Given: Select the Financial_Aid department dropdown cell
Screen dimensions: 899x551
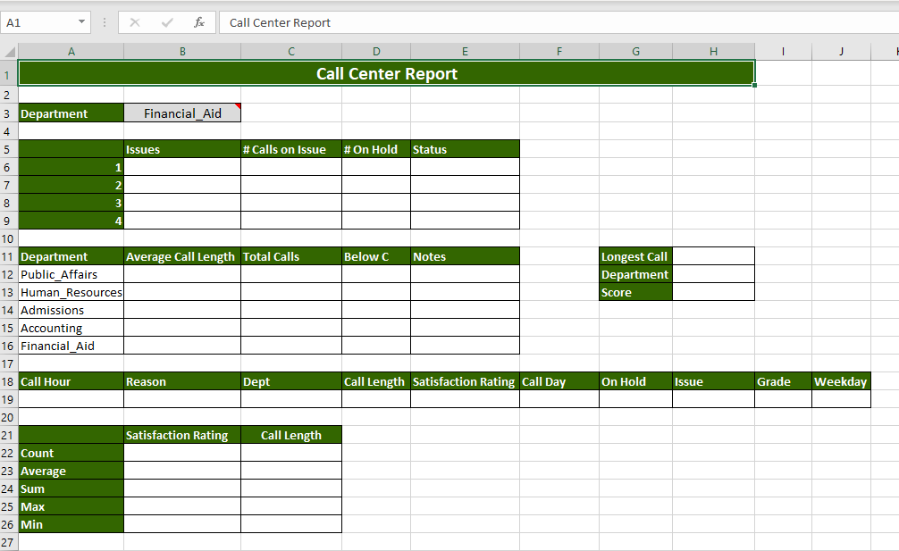Looking at the screenshot, I should [x=182, y=113].
